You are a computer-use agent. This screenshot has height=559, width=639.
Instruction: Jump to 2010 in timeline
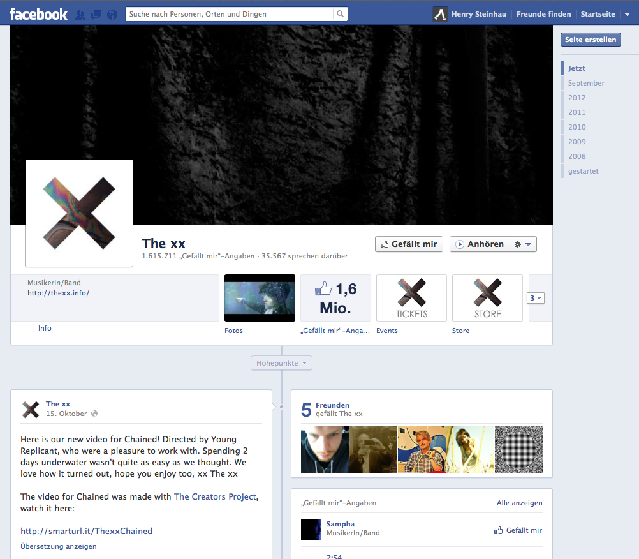(x=577, y=127)
